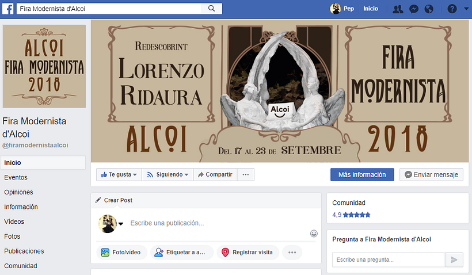Open Eventos in the sidebar

(16, 178)
